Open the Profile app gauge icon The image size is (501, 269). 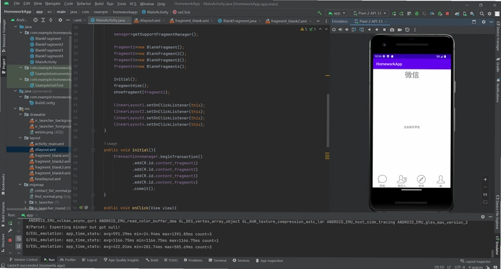click(x=432, y=13)
